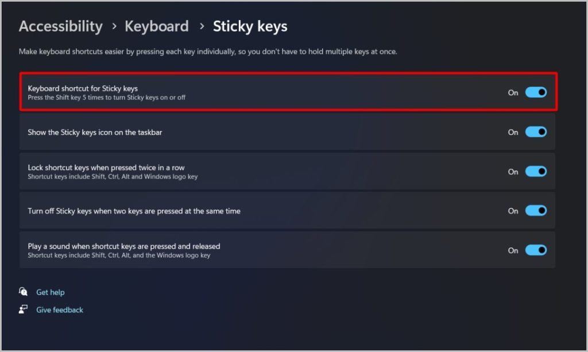Click the Sticky keys page title
Viewport: 588px width, 352px height.
[250, 26]
